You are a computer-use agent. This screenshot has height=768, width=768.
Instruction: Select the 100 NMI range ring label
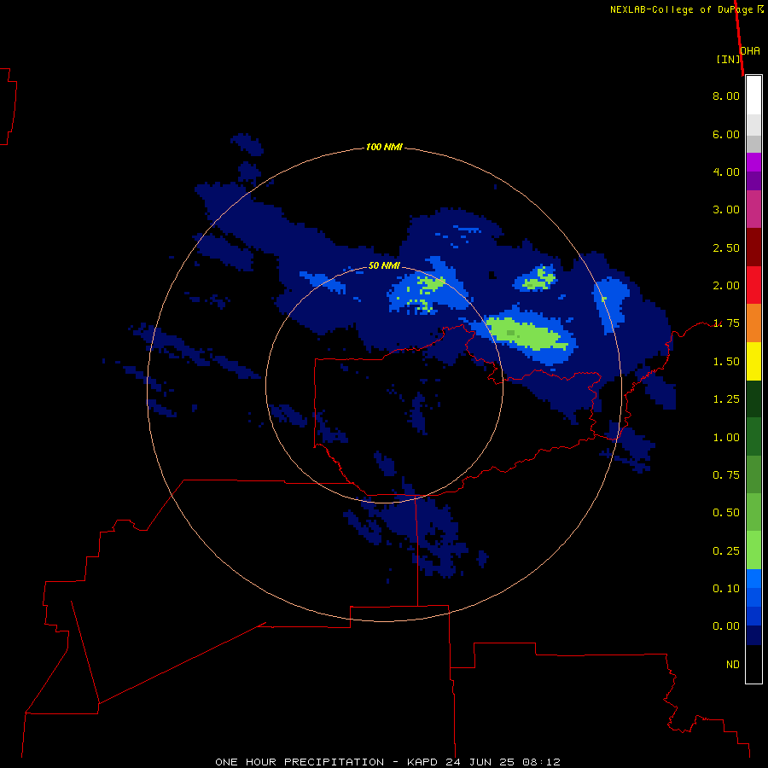384,147
